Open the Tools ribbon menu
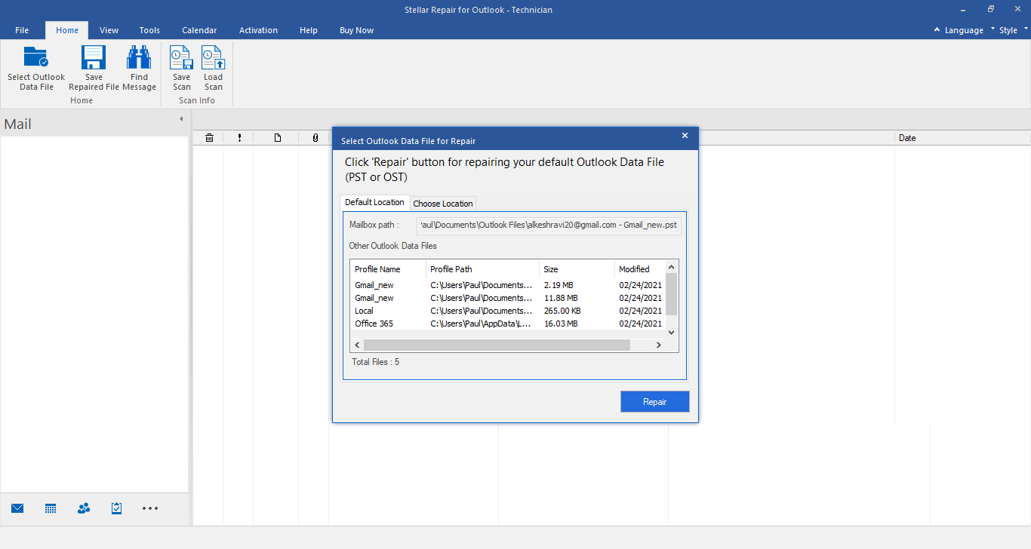The image size is (1031, 549). [x=149, y=30]
